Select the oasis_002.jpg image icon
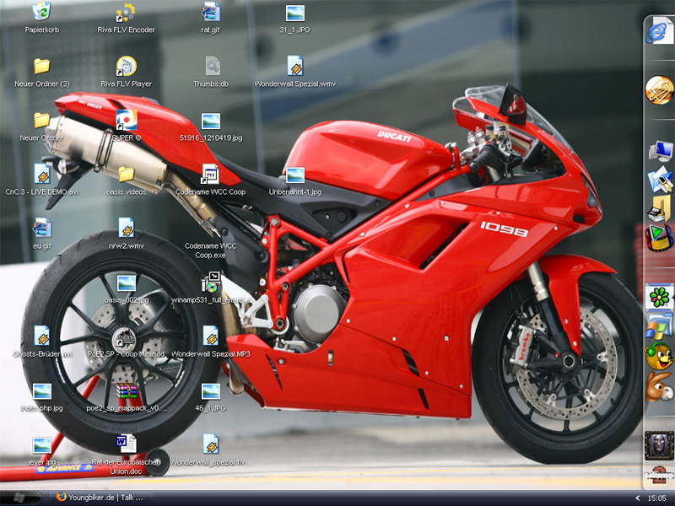Screen dimensions: 675x506 pos(126,283)
